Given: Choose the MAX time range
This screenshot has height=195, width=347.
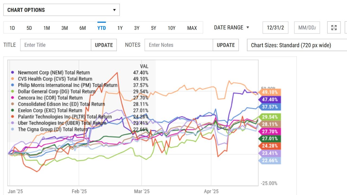Looking at the screenshot, I should [192, 28].
